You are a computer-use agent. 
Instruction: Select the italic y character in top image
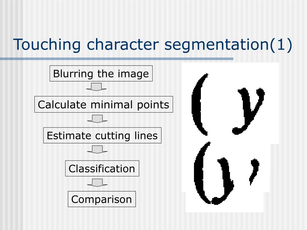248,111
